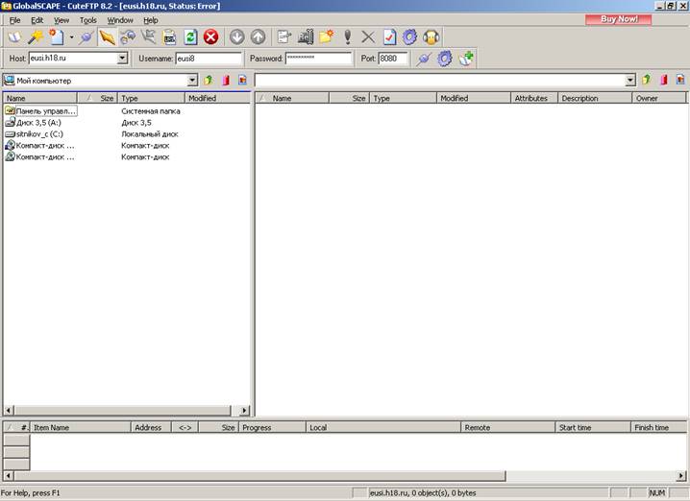Click the Progress queue column header
The image size is (690, 501).
click(x=272, y=427)
